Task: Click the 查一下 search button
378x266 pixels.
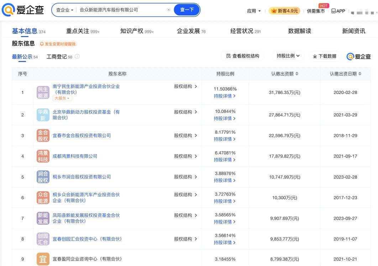Action: [187, 10]
